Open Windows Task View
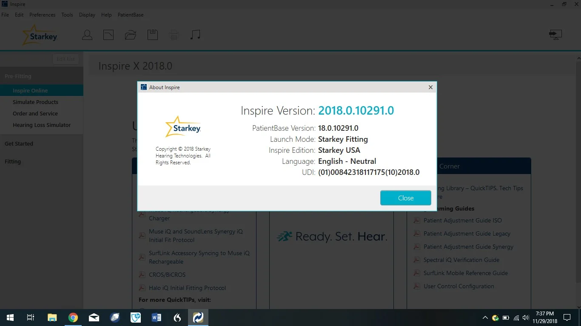The width and height of the screenshot is (581, 326). 31,318
